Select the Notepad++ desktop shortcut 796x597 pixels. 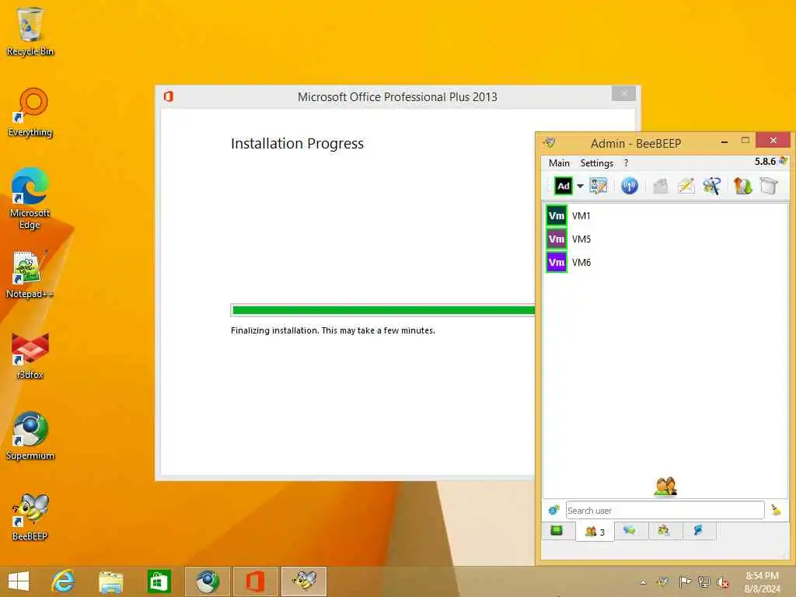pyautogui.click(x=30, y=274)
